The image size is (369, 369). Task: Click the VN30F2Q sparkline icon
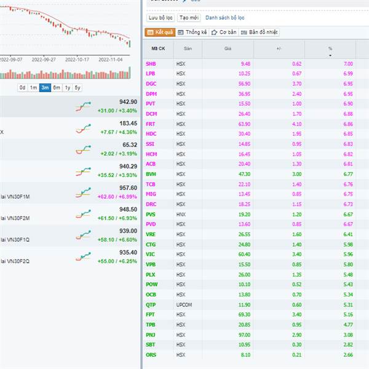pyautogui.click(x=83, y=256)
